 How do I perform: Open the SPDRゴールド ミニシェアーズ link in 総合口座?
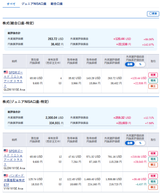tap(13, 79)
